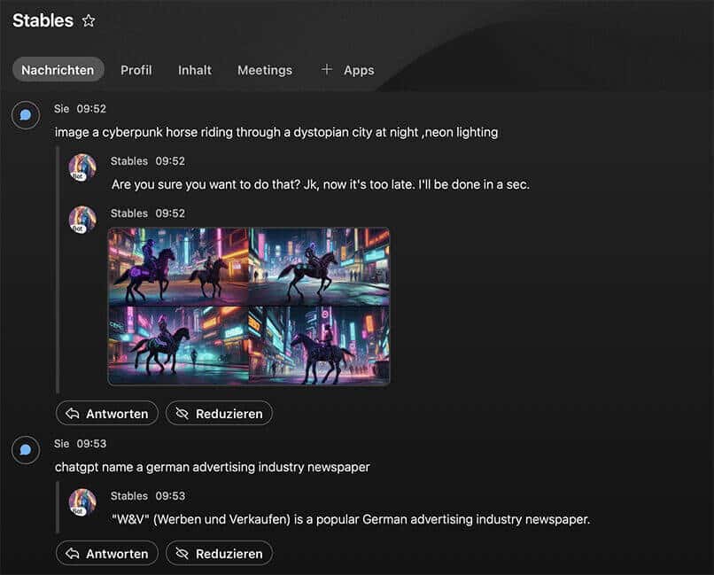Click Antworten under the W&V reply thread
714x575 pixels.
pyautogui.click(x=107, y=554)
